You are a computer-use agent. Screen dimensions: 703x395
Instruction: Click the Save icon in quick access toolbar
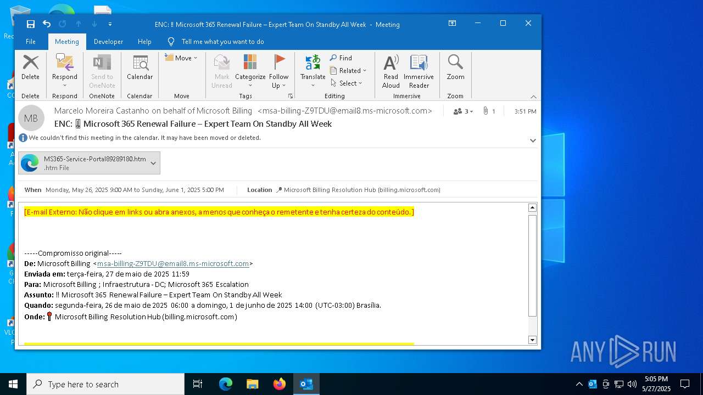tap(31, 24)
